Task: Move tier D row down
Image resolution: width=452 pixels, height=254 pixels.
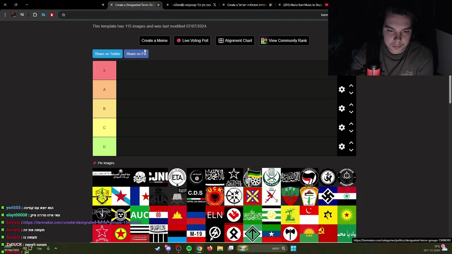Action: pos(351,150)
